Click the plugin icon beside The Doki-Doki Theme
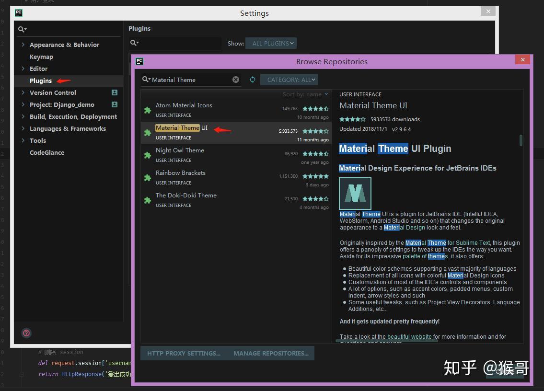This screenshot has height=391, width=544. (x=147, y=199)
